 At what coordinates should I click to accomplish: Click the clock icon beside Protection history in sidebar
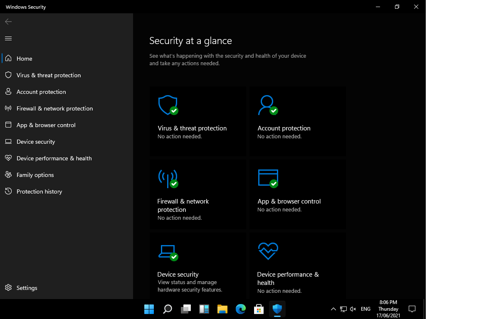[x=8, y=191]
